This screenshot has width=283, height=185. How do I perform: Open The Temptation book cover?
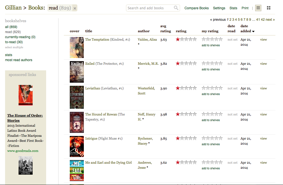(77, 47)
